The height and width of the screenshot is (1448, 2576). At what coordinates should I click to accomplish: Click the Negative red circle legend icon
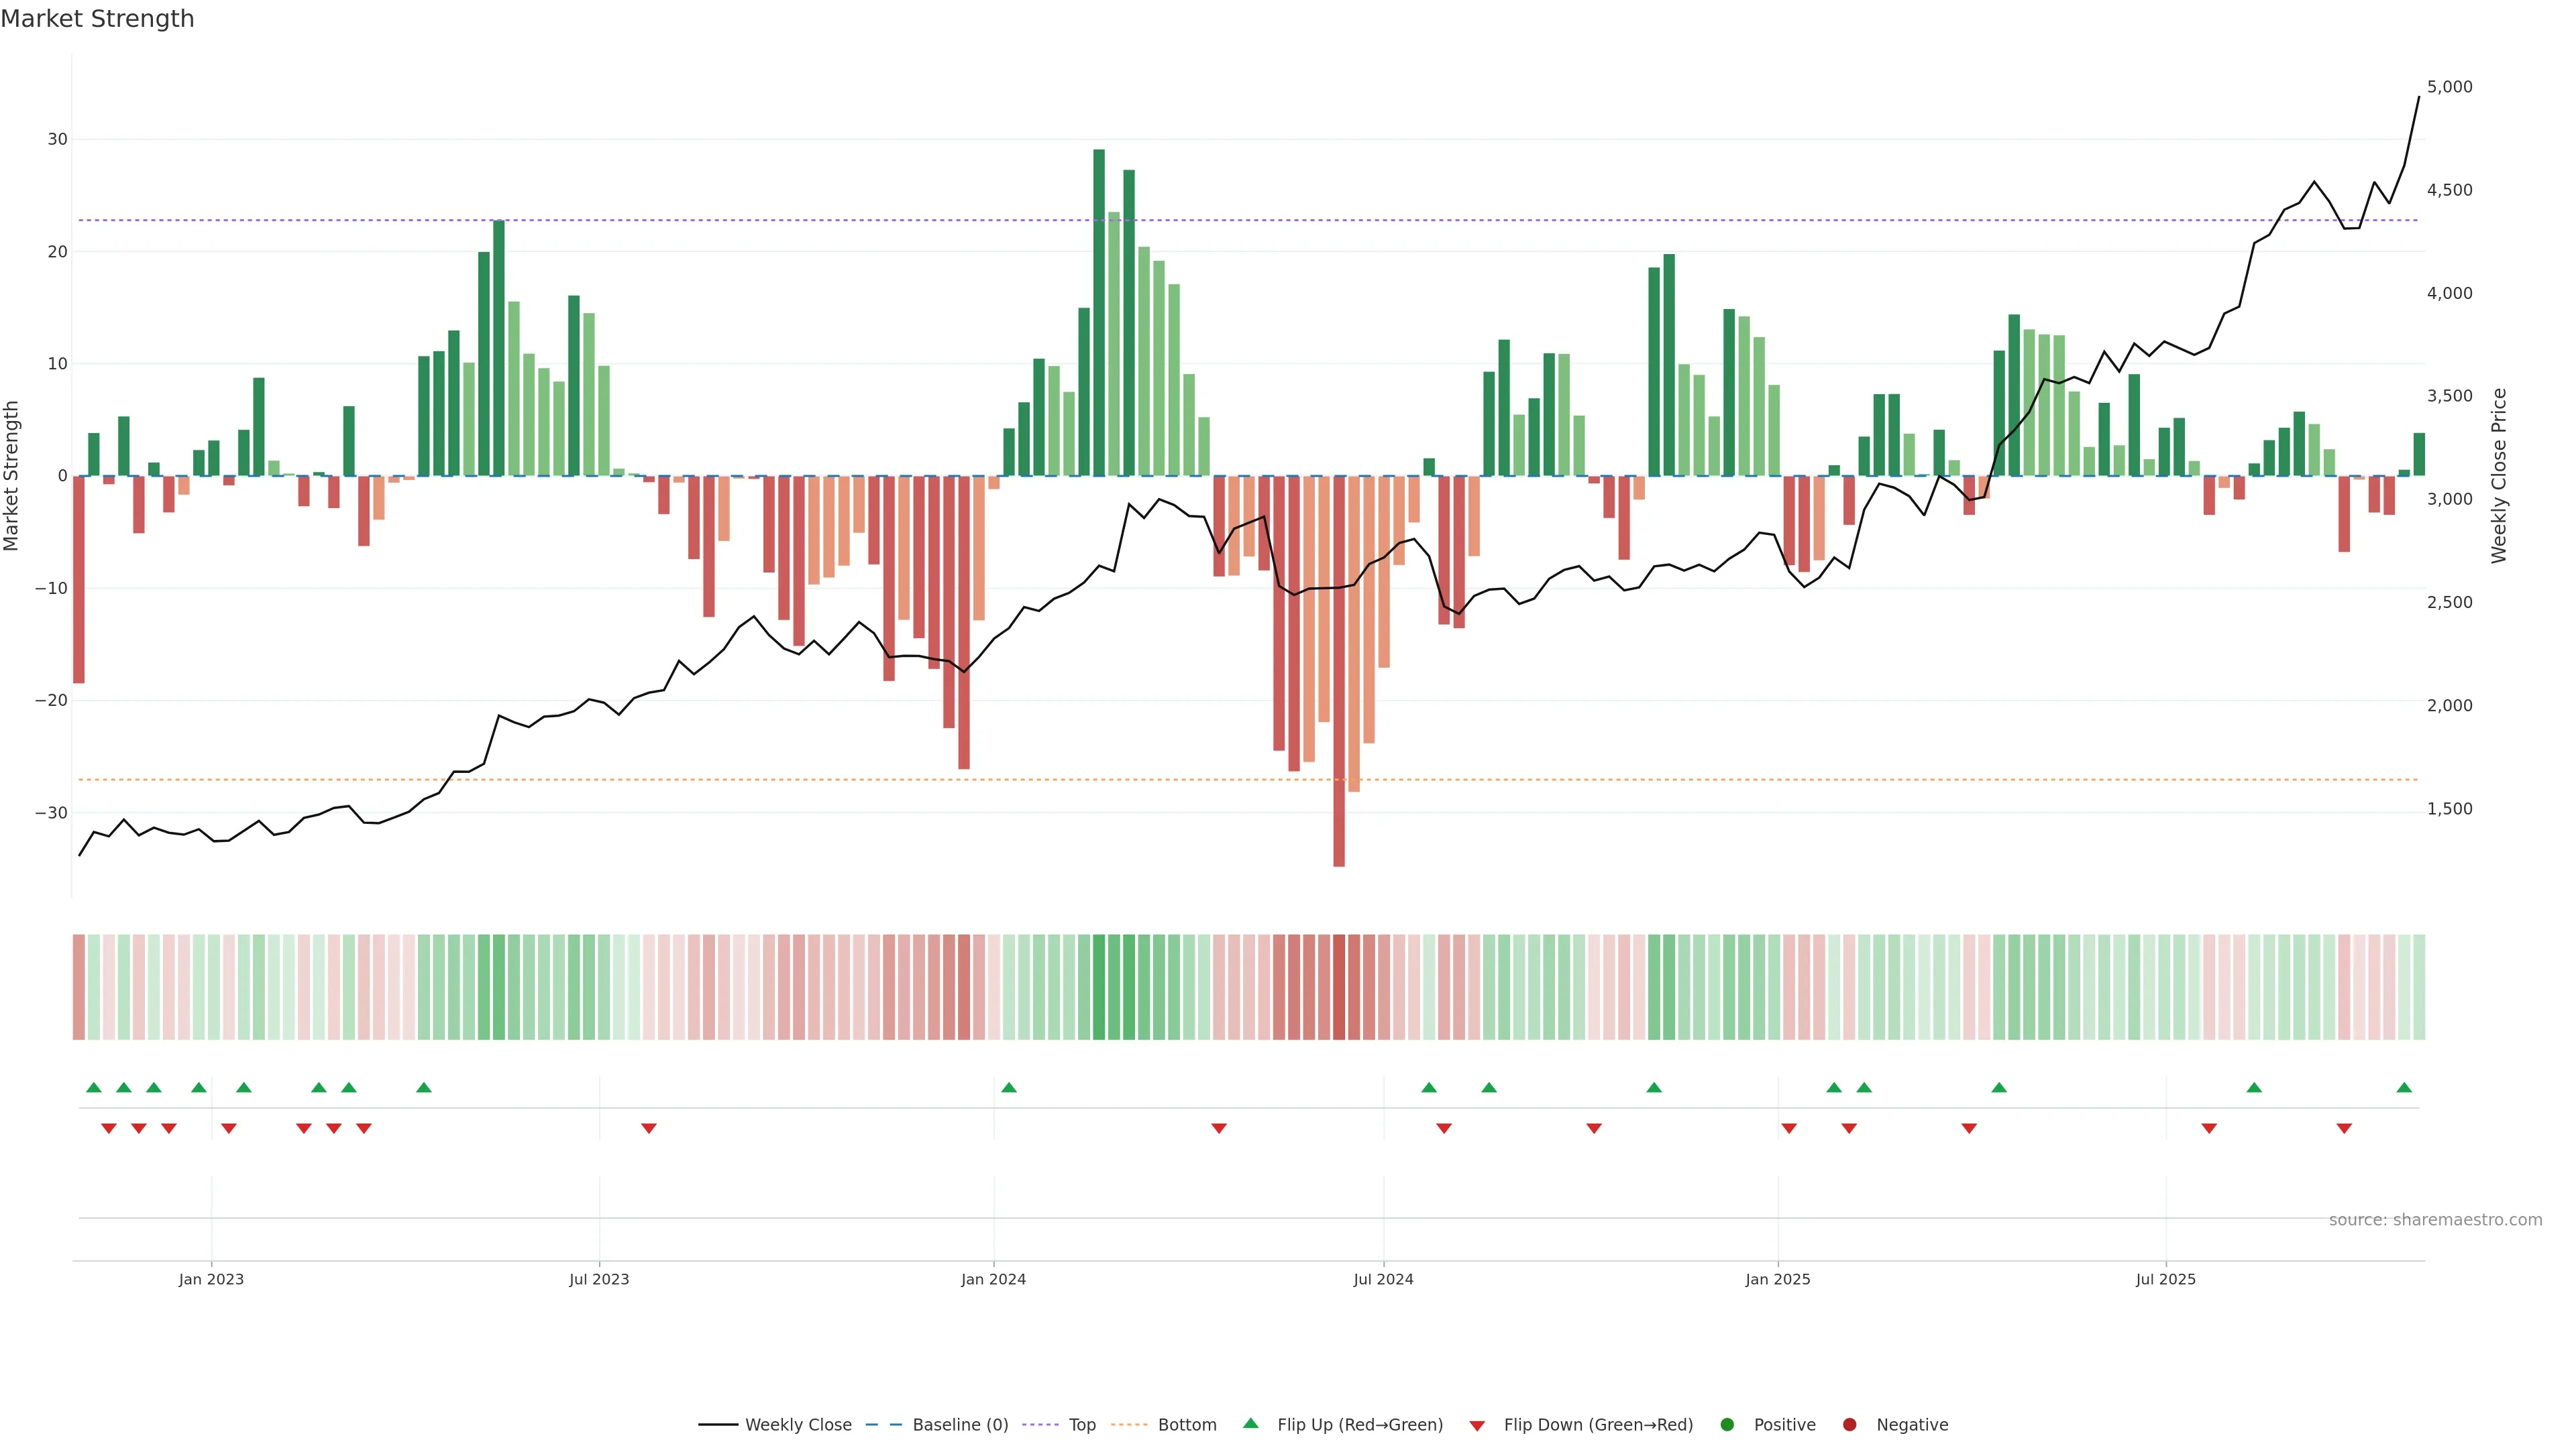coord(1849,1425)
